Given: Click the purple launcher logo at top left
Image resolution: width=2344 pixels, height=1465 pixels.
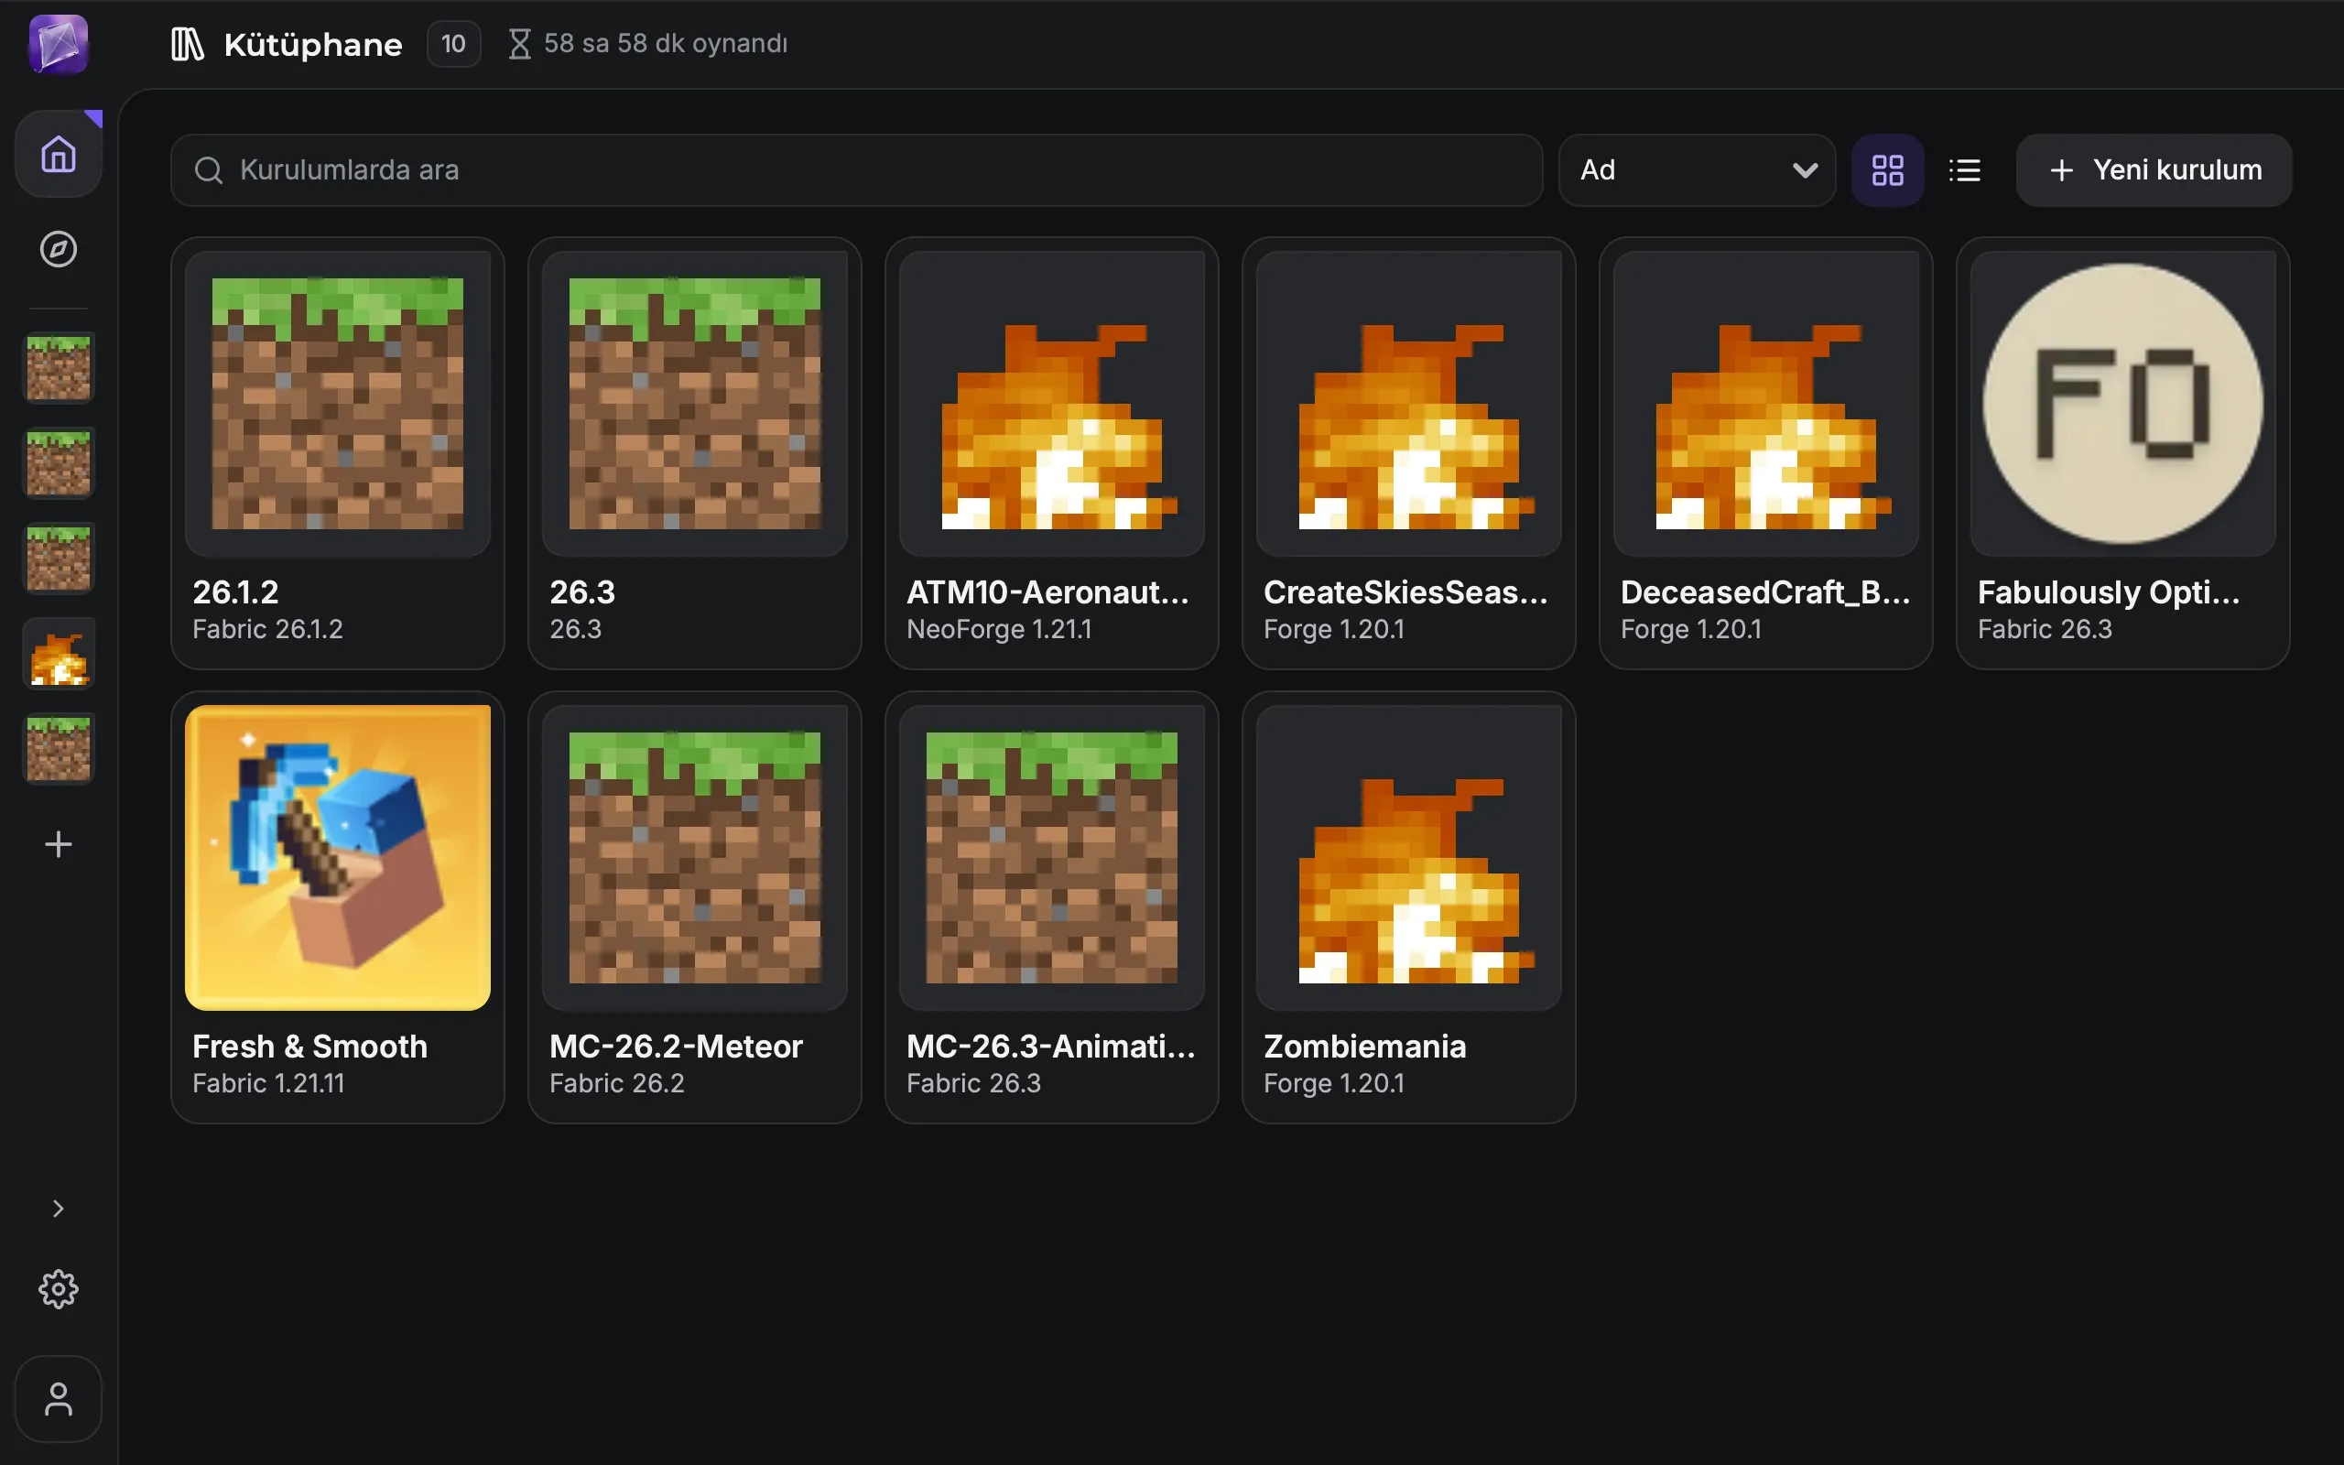Looking at the screenshot, I should [x=58, y=44].
